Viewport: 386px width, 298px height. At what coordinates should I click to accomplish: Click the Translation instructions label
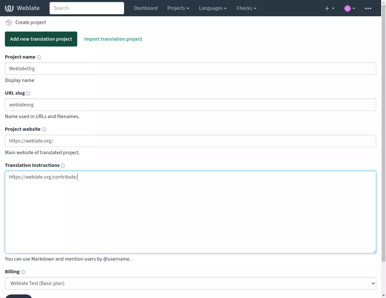[32, 166]
